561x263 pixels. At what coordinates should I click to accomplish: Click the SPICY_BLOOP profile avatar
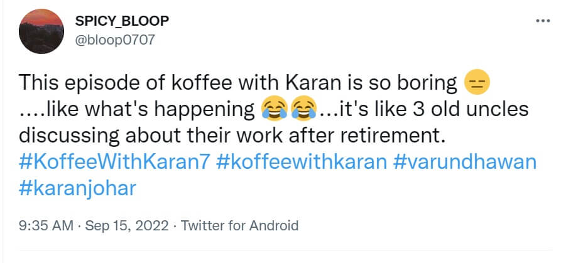click(x=41, y=31)
